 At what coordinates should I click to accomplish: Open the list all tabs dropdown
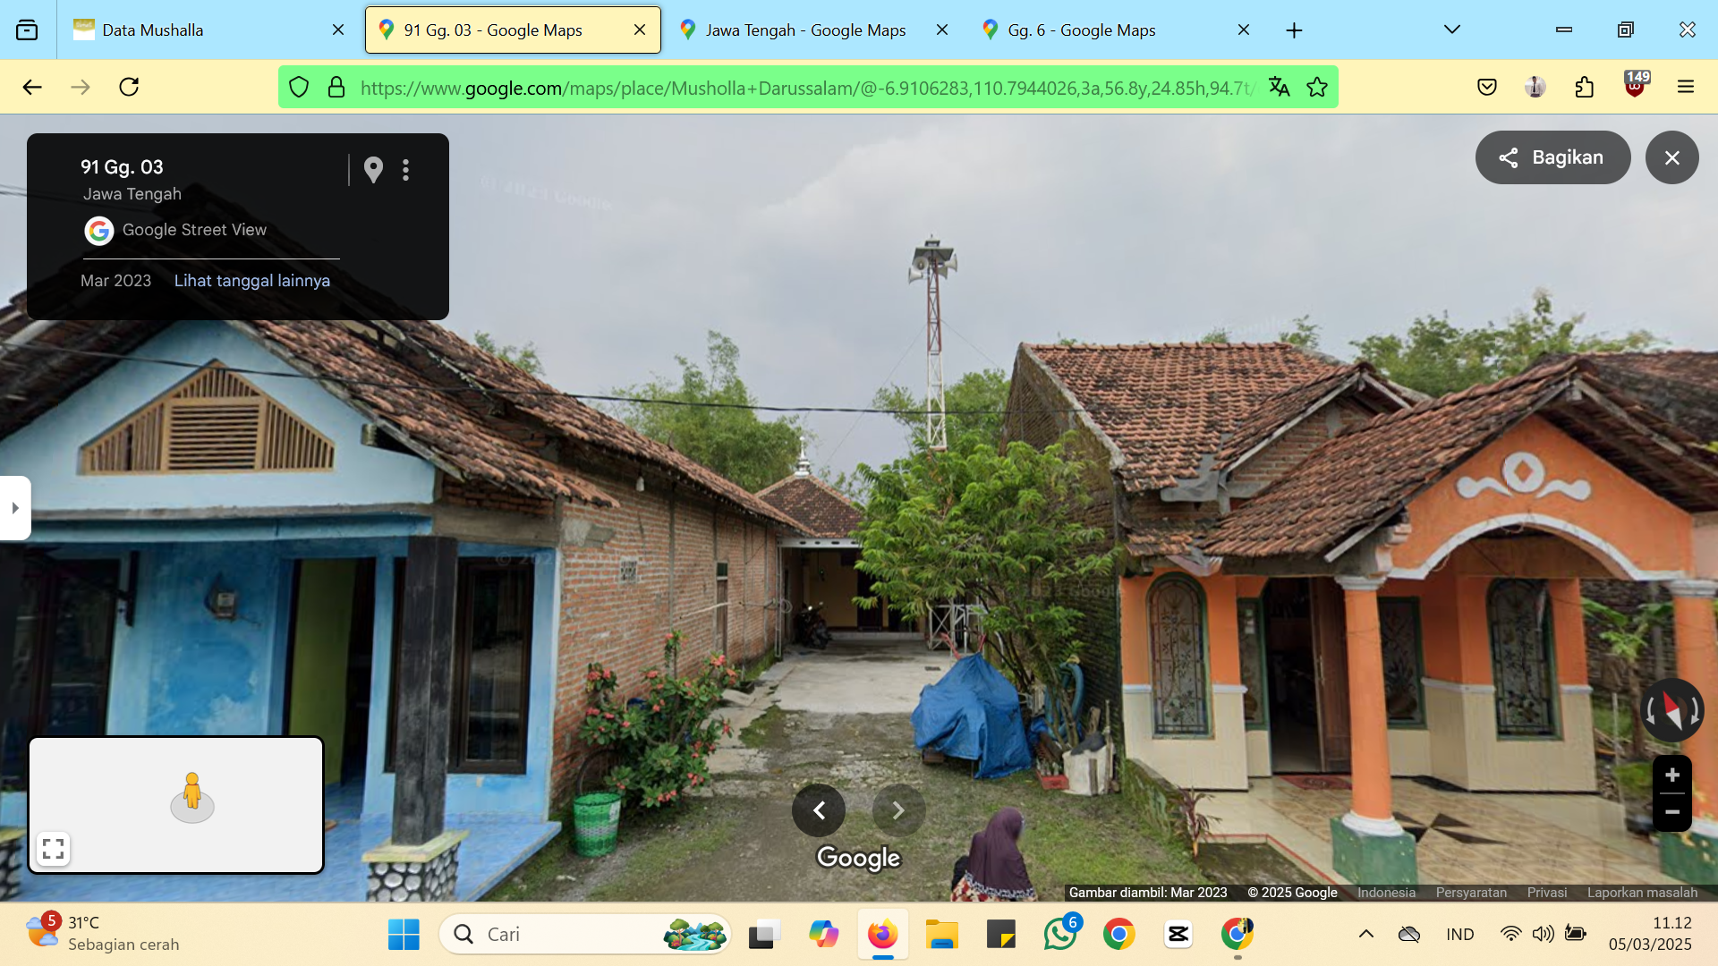click(x=1452, y=30)
